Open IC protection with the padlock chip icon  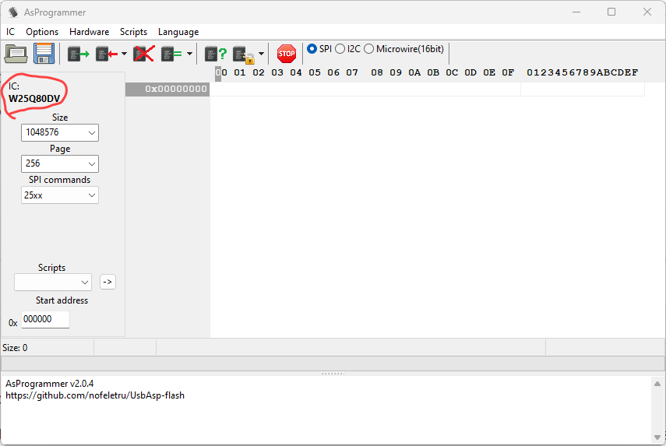coord(244,54)
